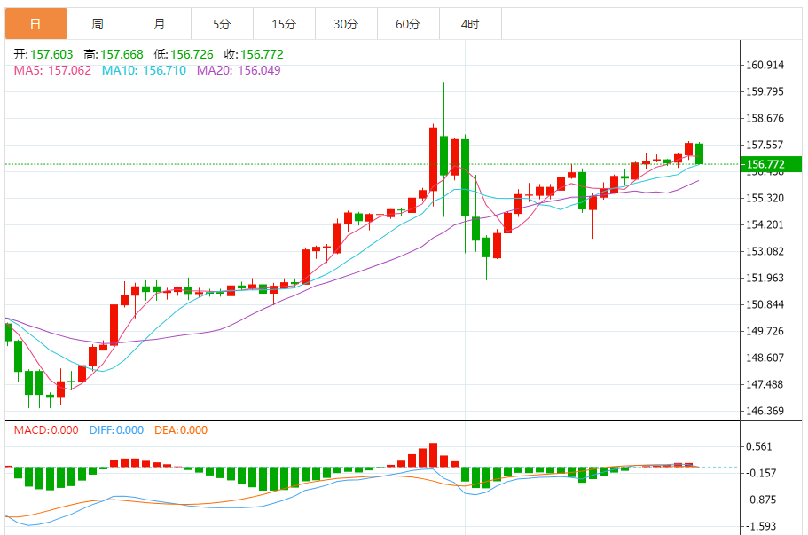Click the 149.726 price axis label
Screen dimensions: 808x535
(765, 331)
